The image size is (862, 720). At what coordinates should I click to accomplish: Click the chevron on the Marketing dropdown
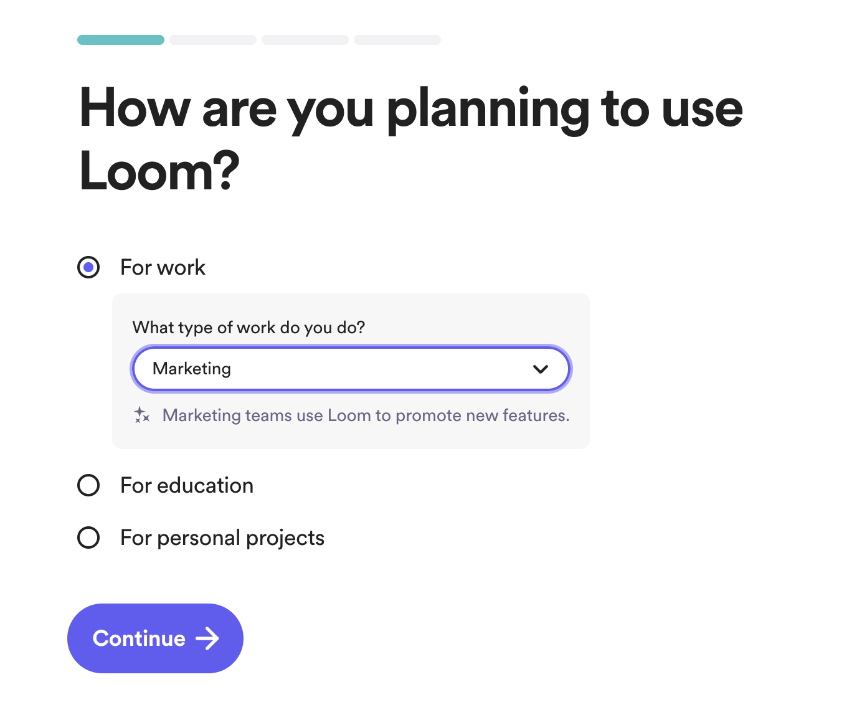pos(541,369)
